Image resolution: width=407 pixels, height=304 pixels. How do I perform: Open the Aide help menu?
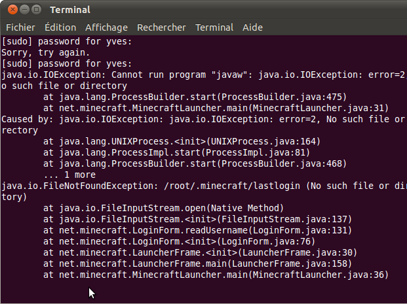(254, 27)
